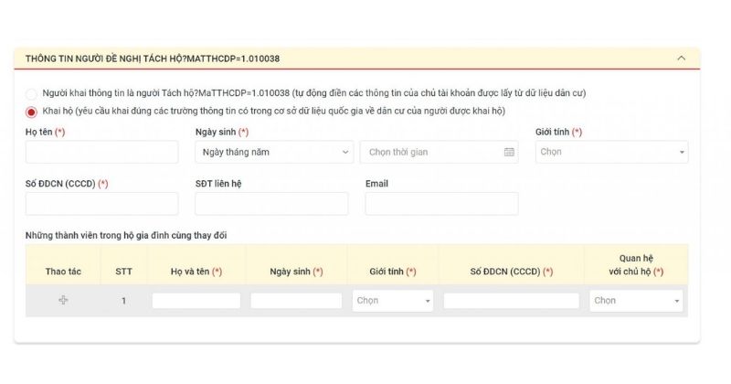Click the STT number 1 cell
This screenshot has width=731, height=384.
(x=123, y=300)
